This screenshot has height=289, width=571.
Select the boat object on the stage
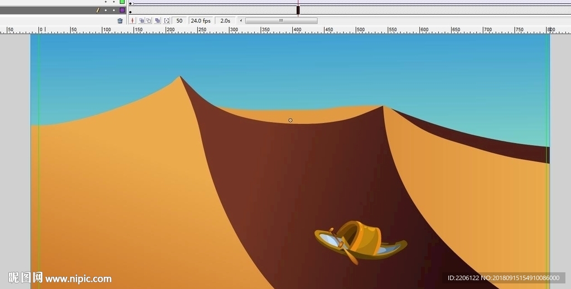361,242
